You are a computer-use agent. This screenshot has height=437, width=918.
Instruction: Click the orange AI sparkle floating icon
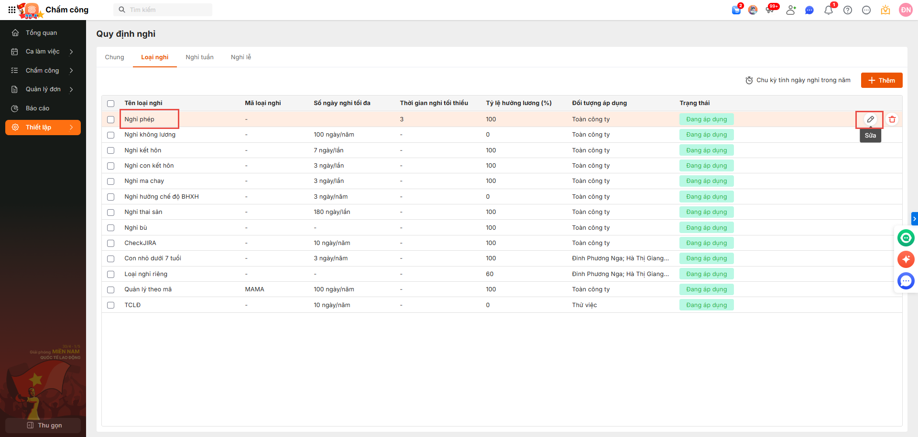point(906,259)
